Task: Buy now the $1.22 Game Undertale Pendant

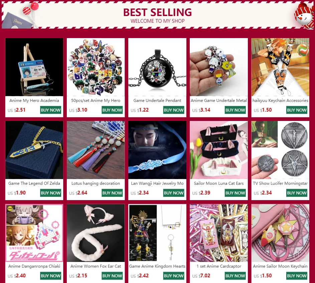Action: [x=174, y=110]
